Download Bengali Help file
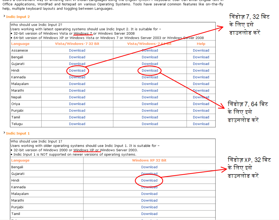The width and height of the screenshot is (279, 220). coord(201,57)
